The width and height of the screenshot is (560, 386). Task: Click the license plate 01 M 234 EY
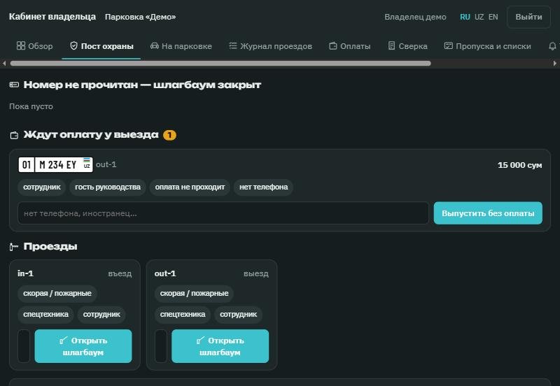(x=55, y=164)
